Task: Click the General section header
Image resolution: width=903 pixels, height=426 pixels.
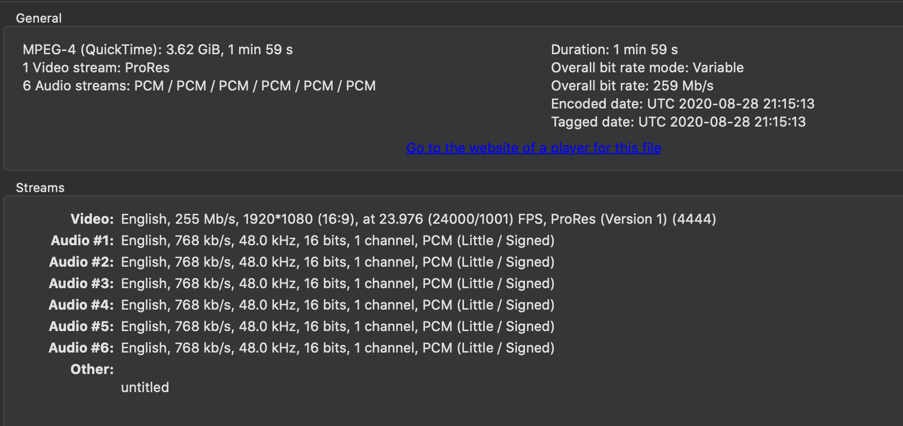Action: click(x=39, y=18)
